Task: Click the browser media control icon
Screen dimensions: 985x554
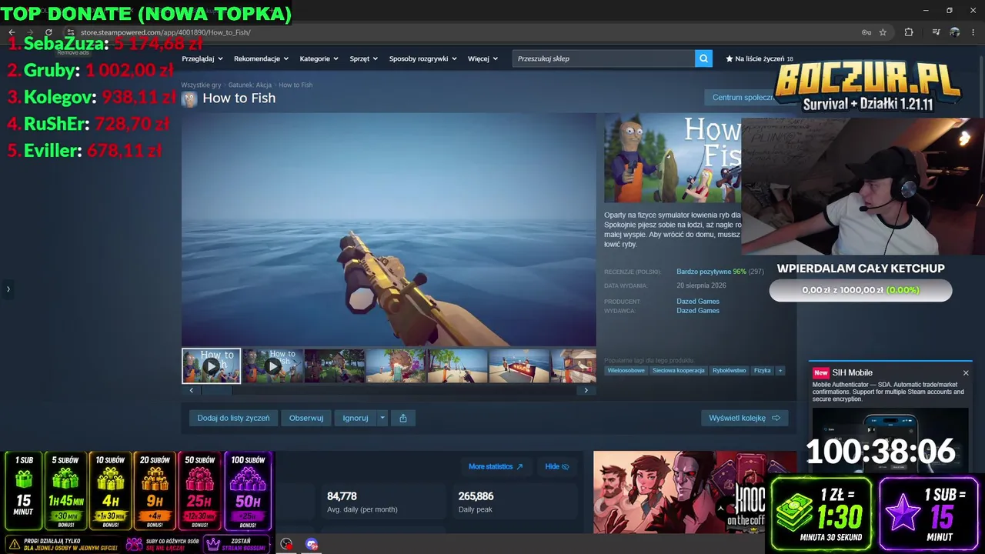Action: point(936,32)
